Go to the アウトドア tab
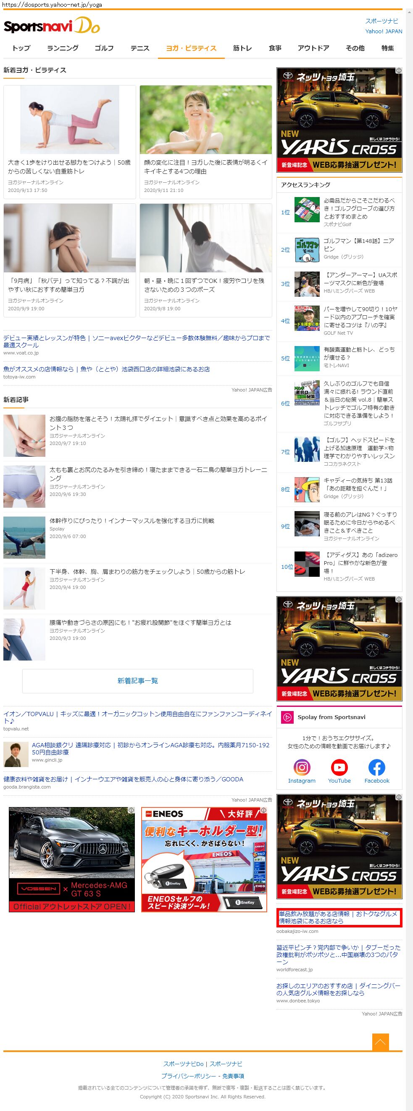Screen dimensions: 413x1111 tap(313, 48)
